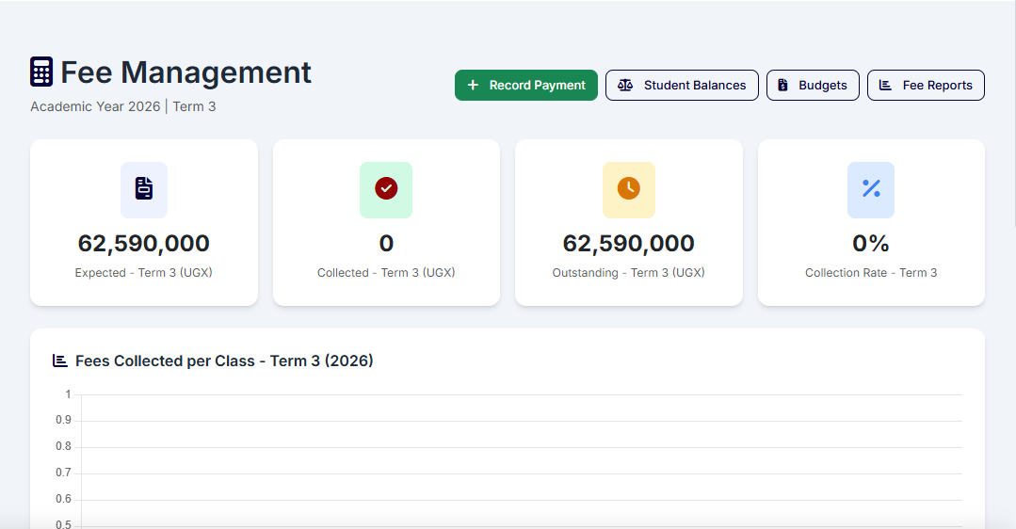Viewport: 1016px width, 529px height.
Task: Click the collected amount value 0
Action: [386, 244]
